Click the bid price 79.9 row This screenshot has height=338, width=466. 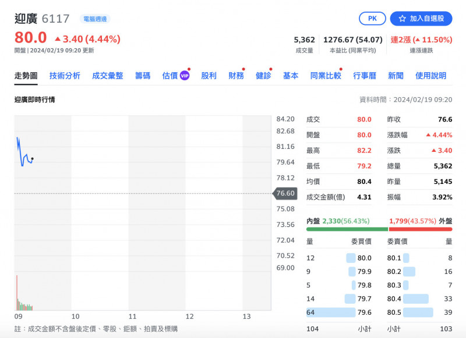(x=339, y=272)
